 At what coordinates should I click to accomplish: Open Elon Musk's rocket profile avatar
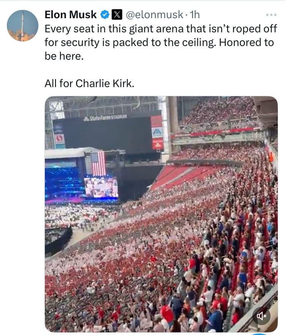pyautogui.click(x=22, y=25)
